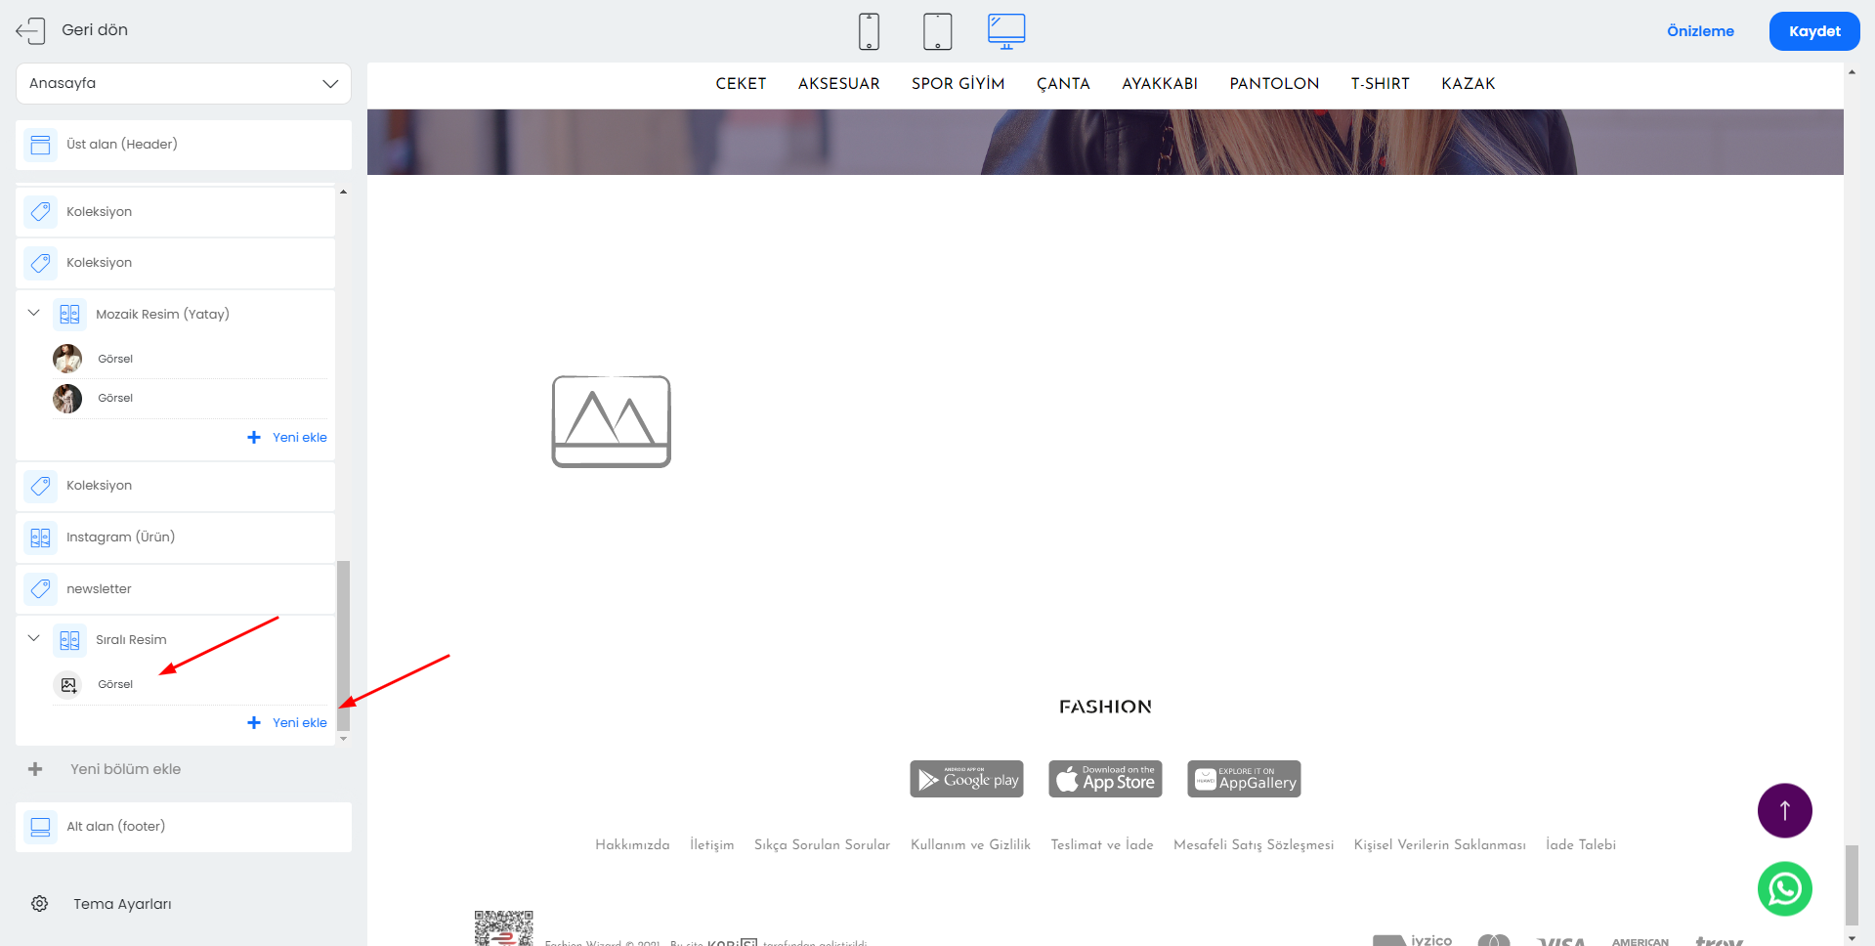Click the Üst alan (Header) section icon

tap(40, 145)
